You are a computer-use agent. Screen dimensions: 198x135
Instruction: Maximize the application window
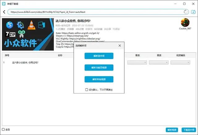[x=184, y=4]
